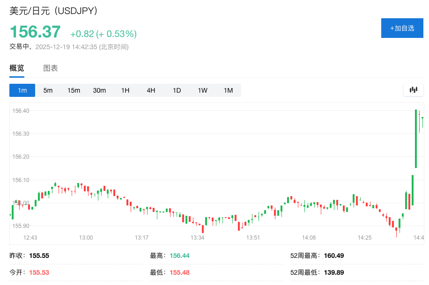This screenshot has height=285, width=429.
Task: Select the 1m one-minute timeframe
Action: tap(22, 90)
